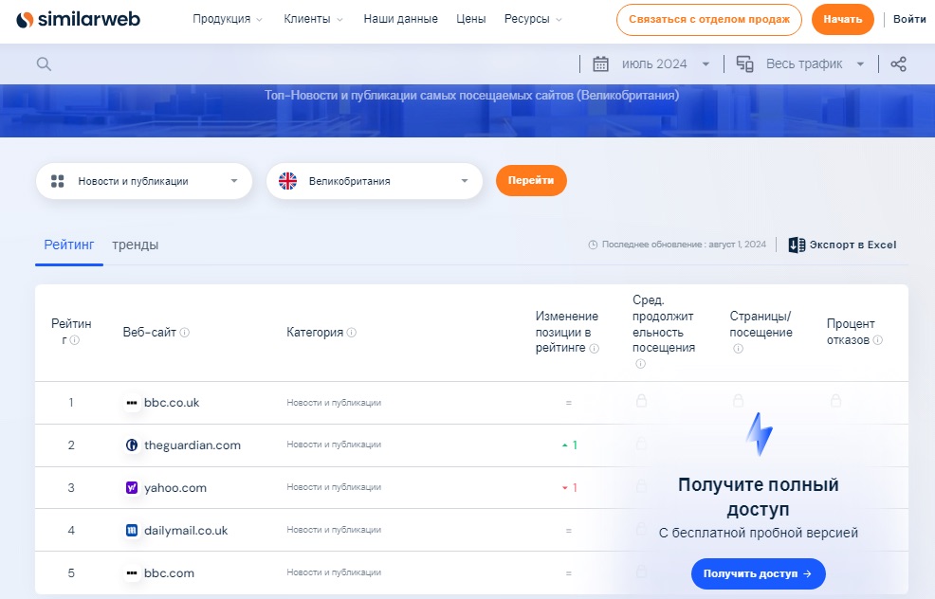Click the theguardian.com favicon
The width and height of the screenshot is (935, 599).
tap(131, 445)
